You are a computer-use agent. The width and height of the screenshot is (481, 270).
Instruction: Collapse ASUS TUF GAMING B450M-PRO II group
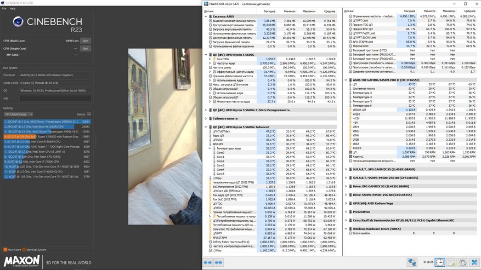[346, 80]
